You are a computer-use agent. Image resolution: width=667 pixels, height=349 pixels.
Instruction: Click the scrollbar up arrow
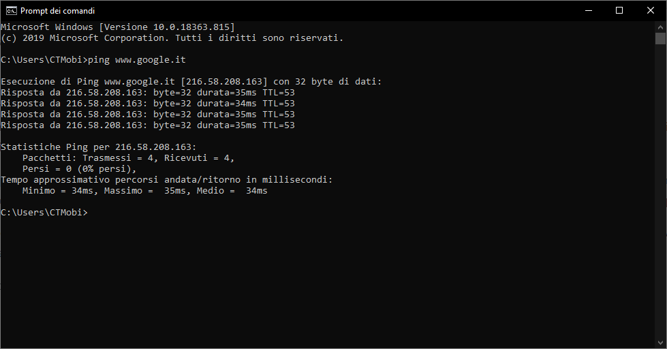tap(660, 27)
